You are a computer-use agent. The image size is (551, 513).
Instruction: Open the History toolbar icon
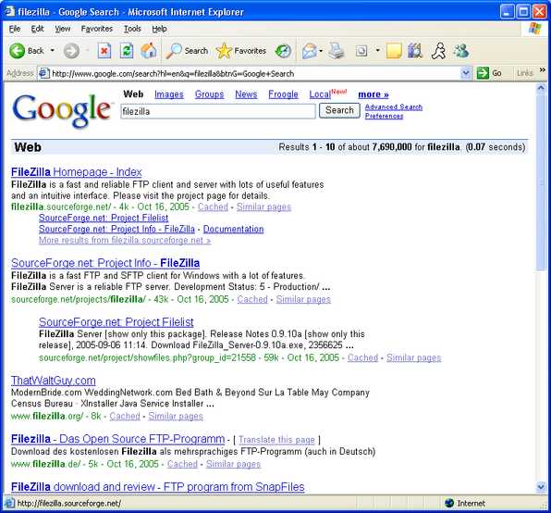click(x=283, y=51)
